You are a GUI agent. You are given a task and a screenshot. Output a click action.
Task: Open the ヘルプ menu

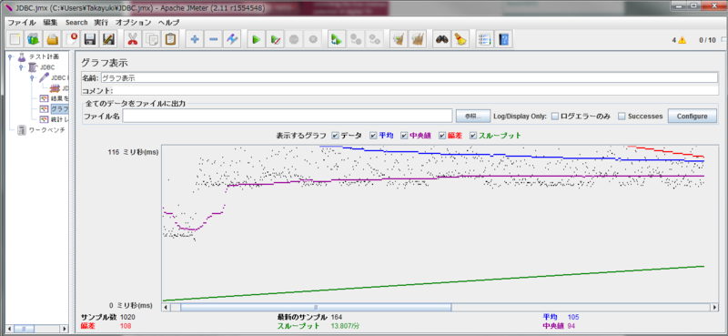168,22
